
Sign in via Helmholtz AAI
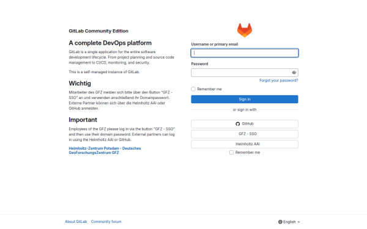245,144
